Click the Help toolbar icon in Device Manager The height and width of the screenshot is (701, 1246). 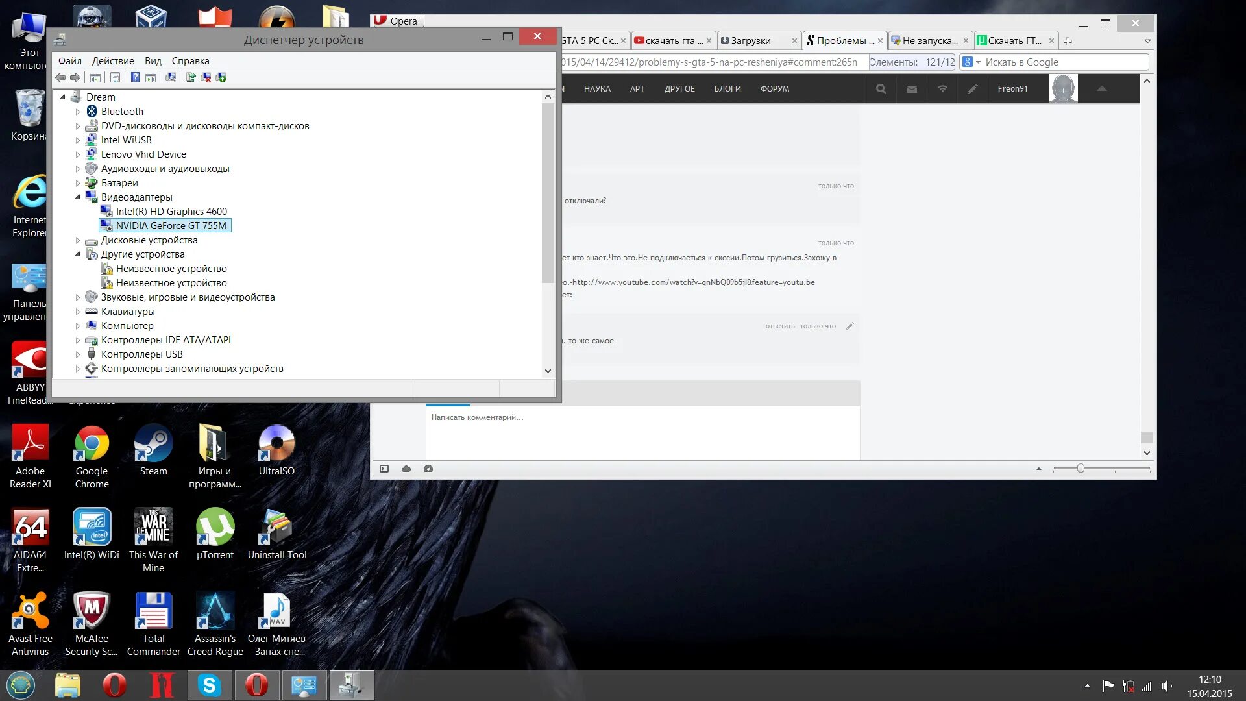click(135, 78)
